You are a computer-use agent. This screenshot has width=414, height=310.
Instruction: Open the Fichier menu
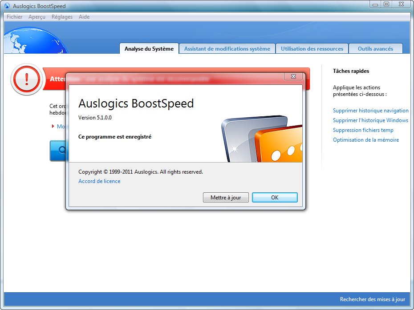(14, 17)
